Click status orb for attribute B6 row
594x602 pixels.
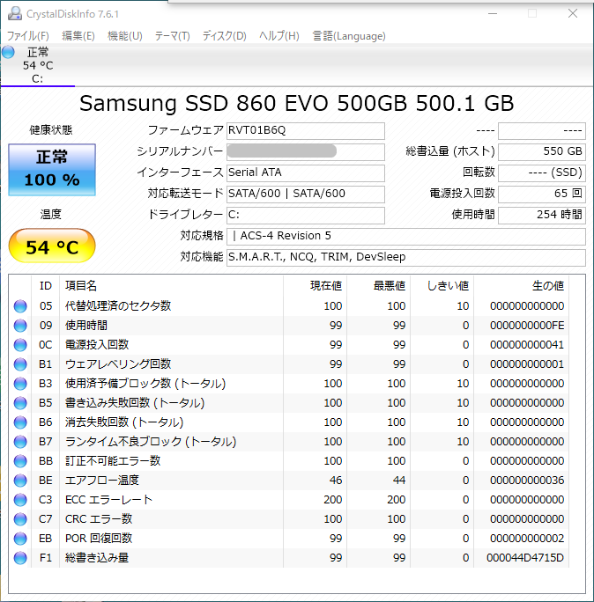(20, 422)
